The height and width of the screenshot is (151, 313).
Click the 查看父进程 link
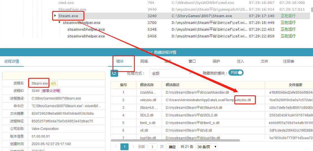tap(51, 91)
